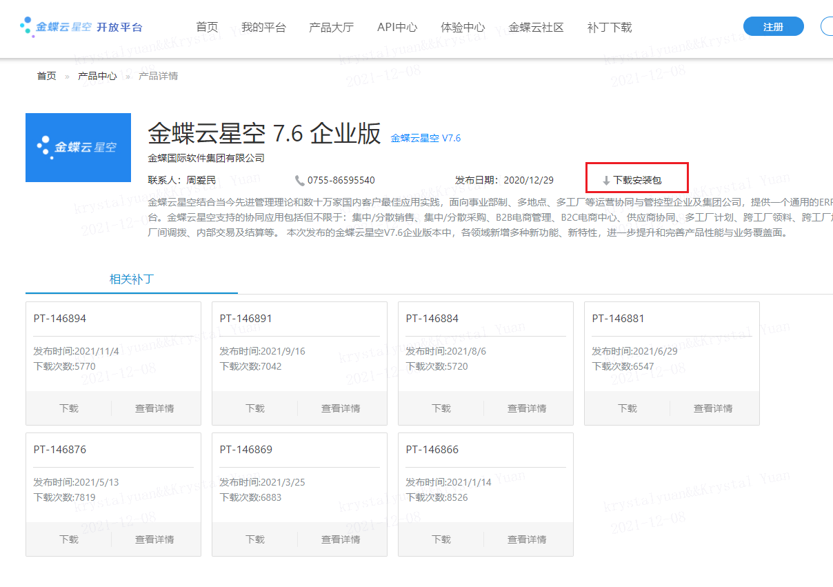This screenshot has width=833, height=587.
Task: Select the 相关补丁 tab
Action: click(x=131, y=279)
